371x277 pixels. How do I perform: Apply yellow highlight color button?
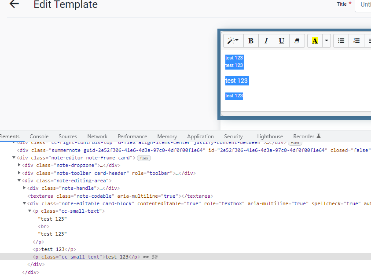(315, 41)
